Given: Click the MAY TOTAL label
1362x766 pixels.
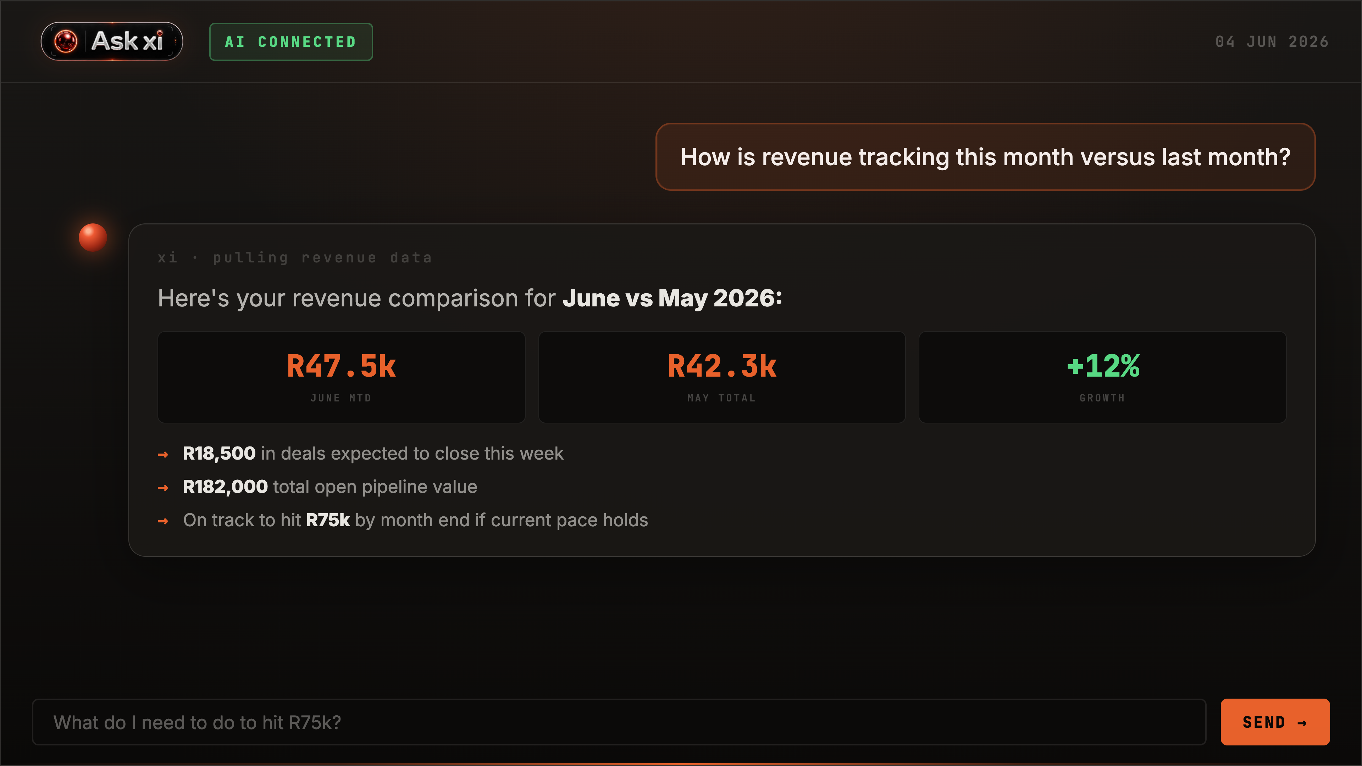Looking at the screenshot, I should coord(722,398).
